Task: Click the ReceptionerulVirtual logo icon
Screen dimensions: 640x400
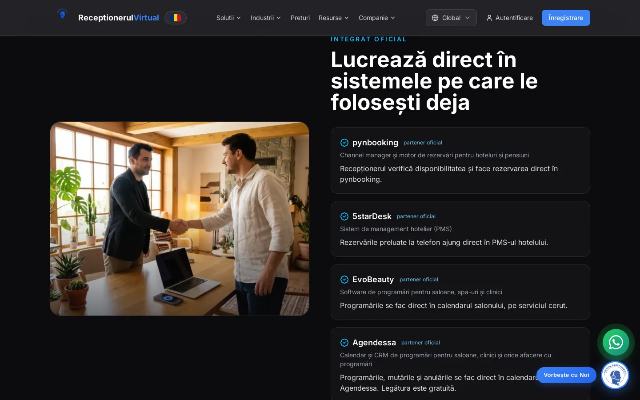Action: pyautogui.click(x=62, y=14)
